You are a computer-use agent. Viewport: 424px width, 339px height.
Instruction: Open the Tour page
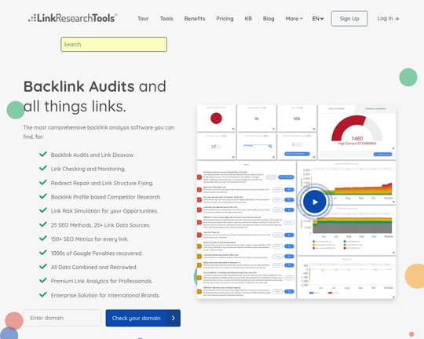(x=143, y=19)
